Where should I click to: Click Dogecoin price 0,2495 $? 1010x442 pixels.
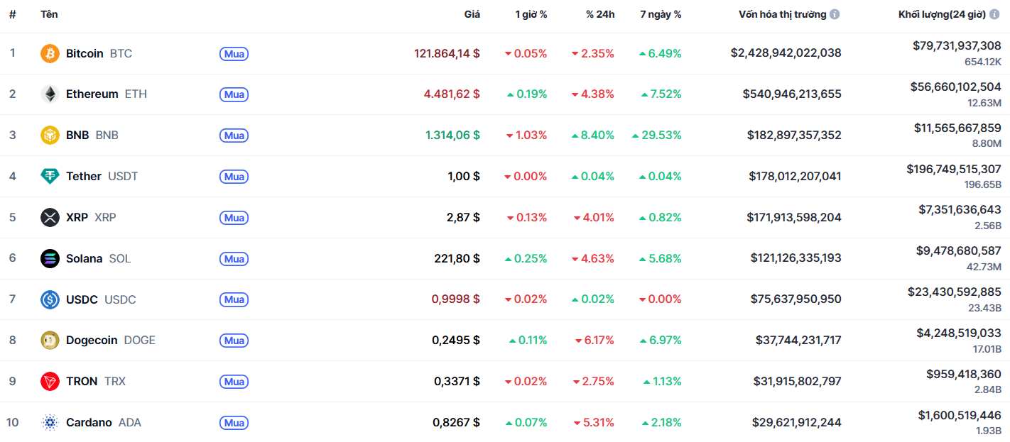tap(456, 341)
